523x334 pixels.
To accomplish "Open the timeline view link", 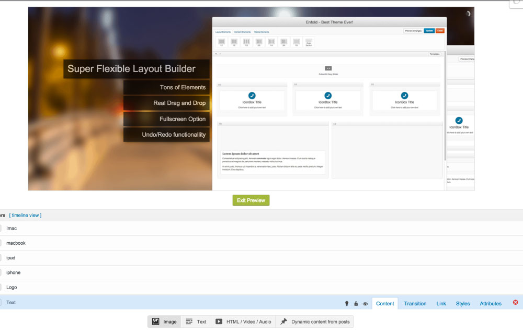I will click(25, 215).
